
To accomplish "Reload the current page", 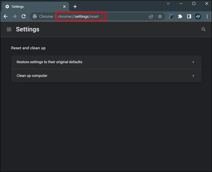I will point(24,16).
